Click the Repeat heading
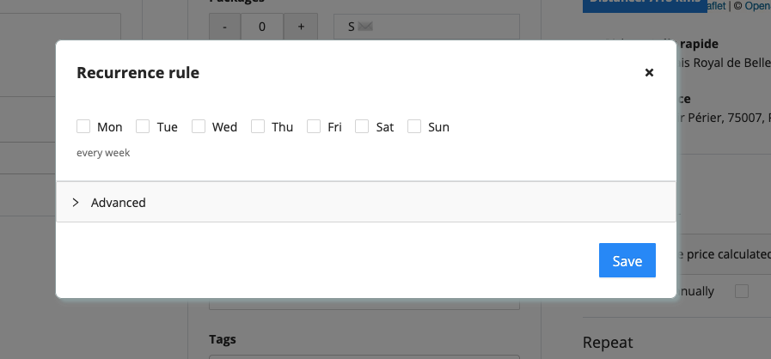 (x=608, y=343)
